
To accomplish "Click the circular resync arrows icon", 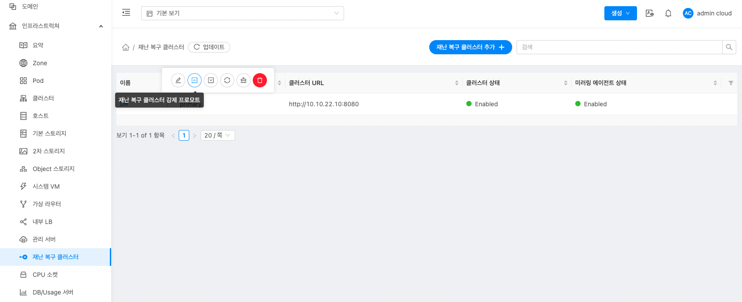I will 227,80.
